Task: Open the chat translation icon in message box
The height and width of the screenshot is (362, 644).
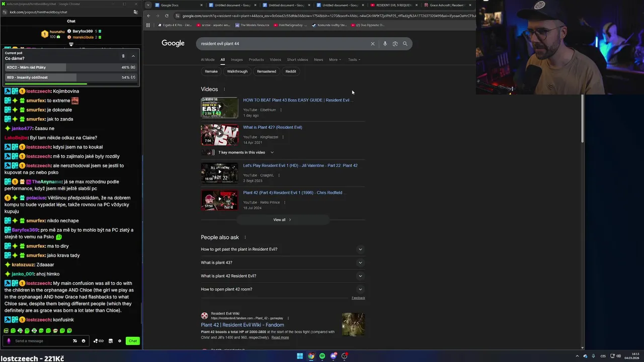Action: (x=75, y=341)
